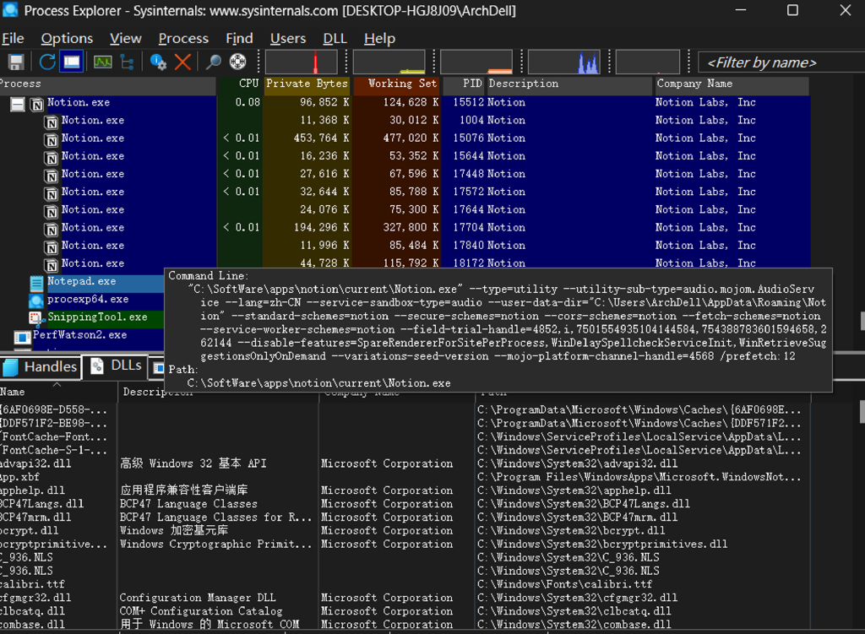Switch to the Handles tab

click(x=41, y=366)
